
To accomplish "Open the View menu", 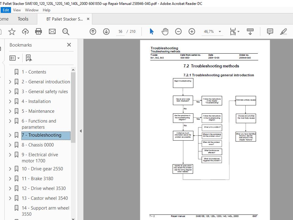I will pos(17,10).
